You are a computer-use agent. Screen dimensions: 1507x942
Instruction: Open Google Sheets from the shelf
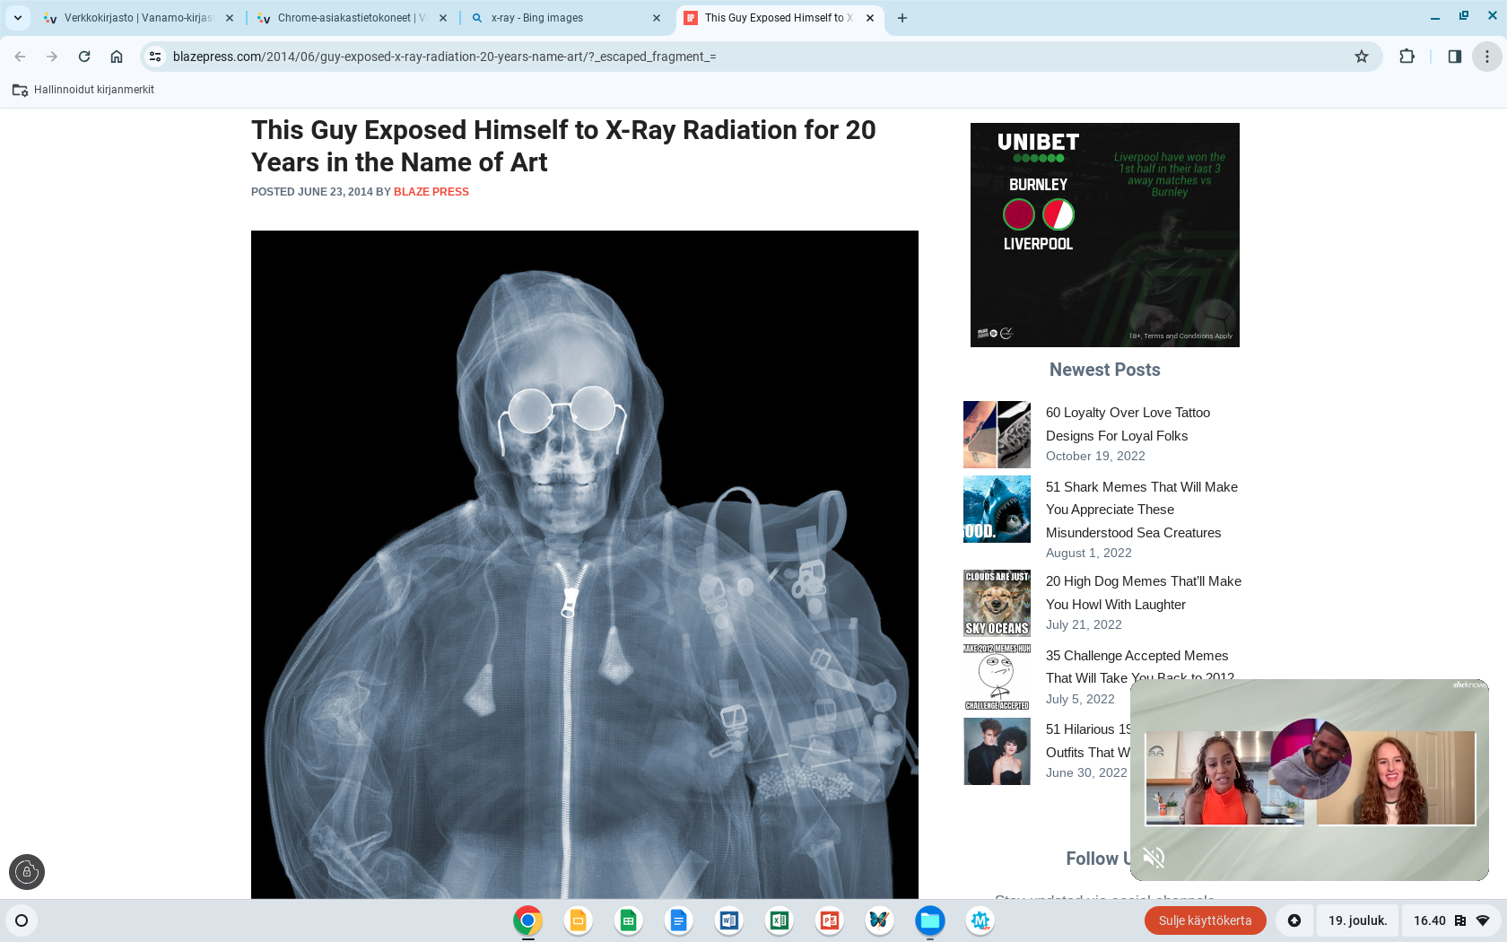coord(628,920)
